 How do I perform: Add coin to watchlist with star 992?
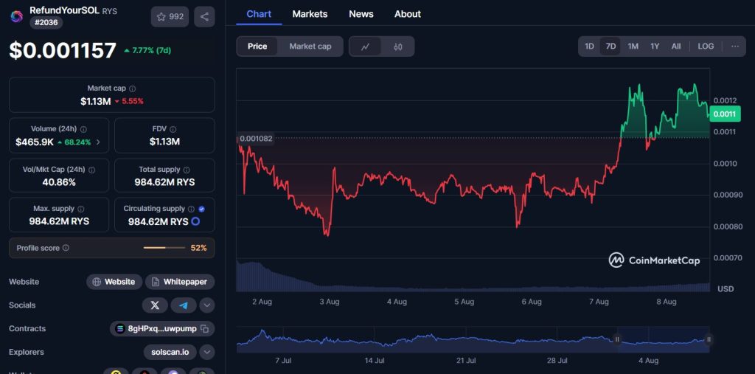[170, 17]
